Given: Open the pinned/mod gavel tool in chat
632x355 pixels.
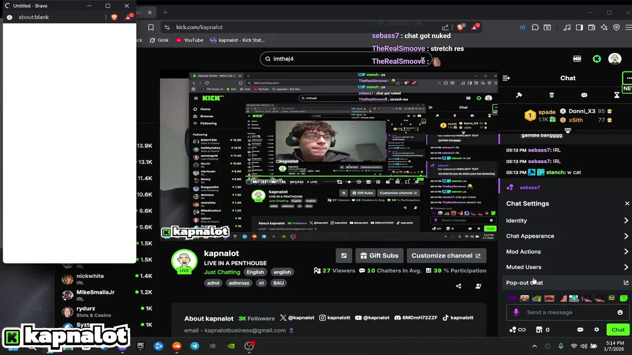Looking at the screenshot, I should [x=519, y=95].
